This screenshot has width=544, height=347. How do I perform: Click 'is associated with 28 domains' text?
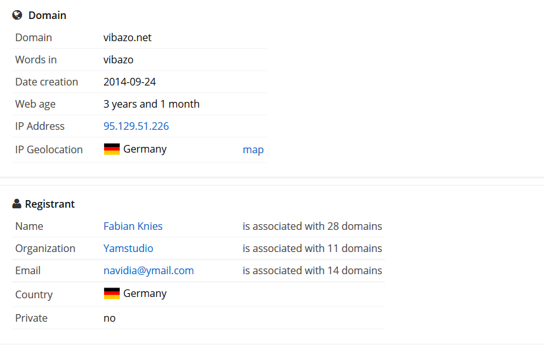point(312,226)
